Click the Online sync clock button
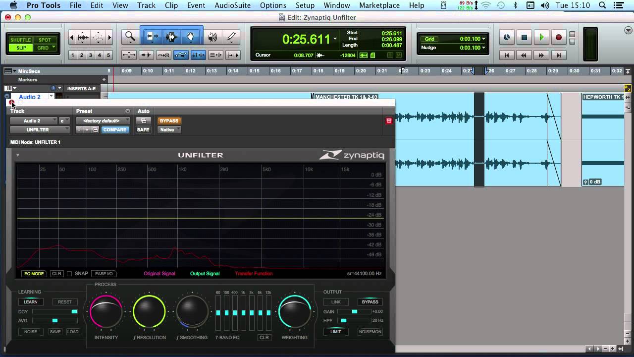This screenshot has height=357, width=634. click(507, 37)
